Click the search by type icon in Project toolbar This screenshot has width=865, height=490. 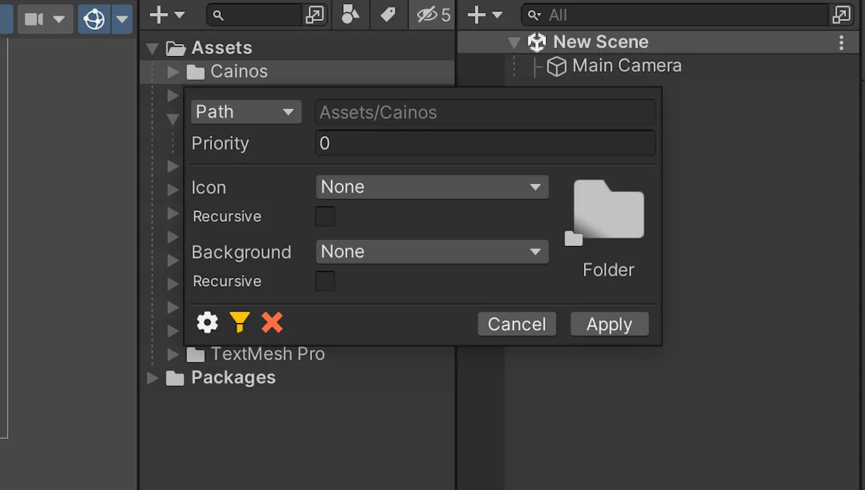pyautogui.click(x=350, y=14)
